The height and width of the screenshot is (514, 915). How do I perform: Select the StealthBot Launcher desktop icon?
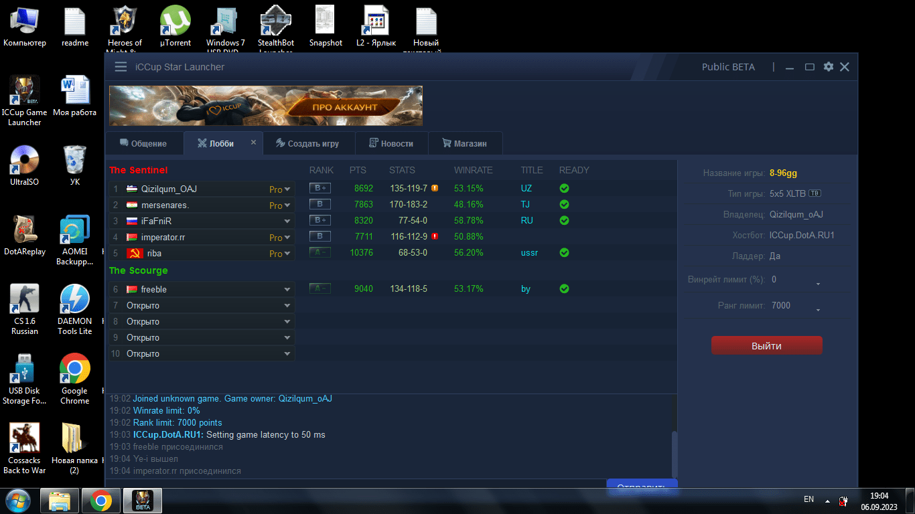[x=276, y=28]
